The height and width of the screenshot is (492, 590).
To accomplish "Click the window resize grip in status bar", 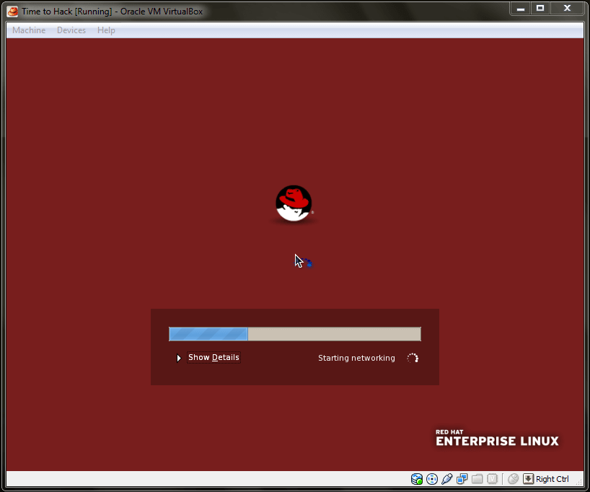I will coord(580,481).
